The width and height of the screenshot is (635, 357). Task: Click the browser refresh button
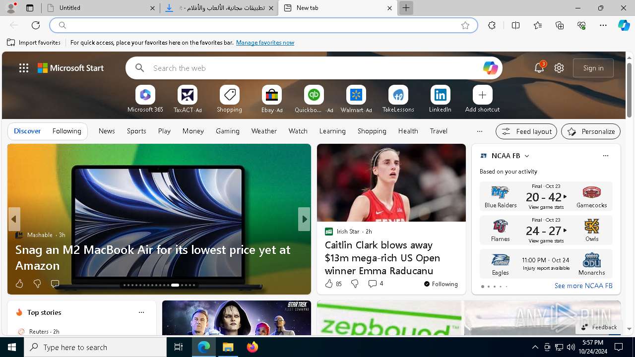pyautogui.click(x=36, y=25)
